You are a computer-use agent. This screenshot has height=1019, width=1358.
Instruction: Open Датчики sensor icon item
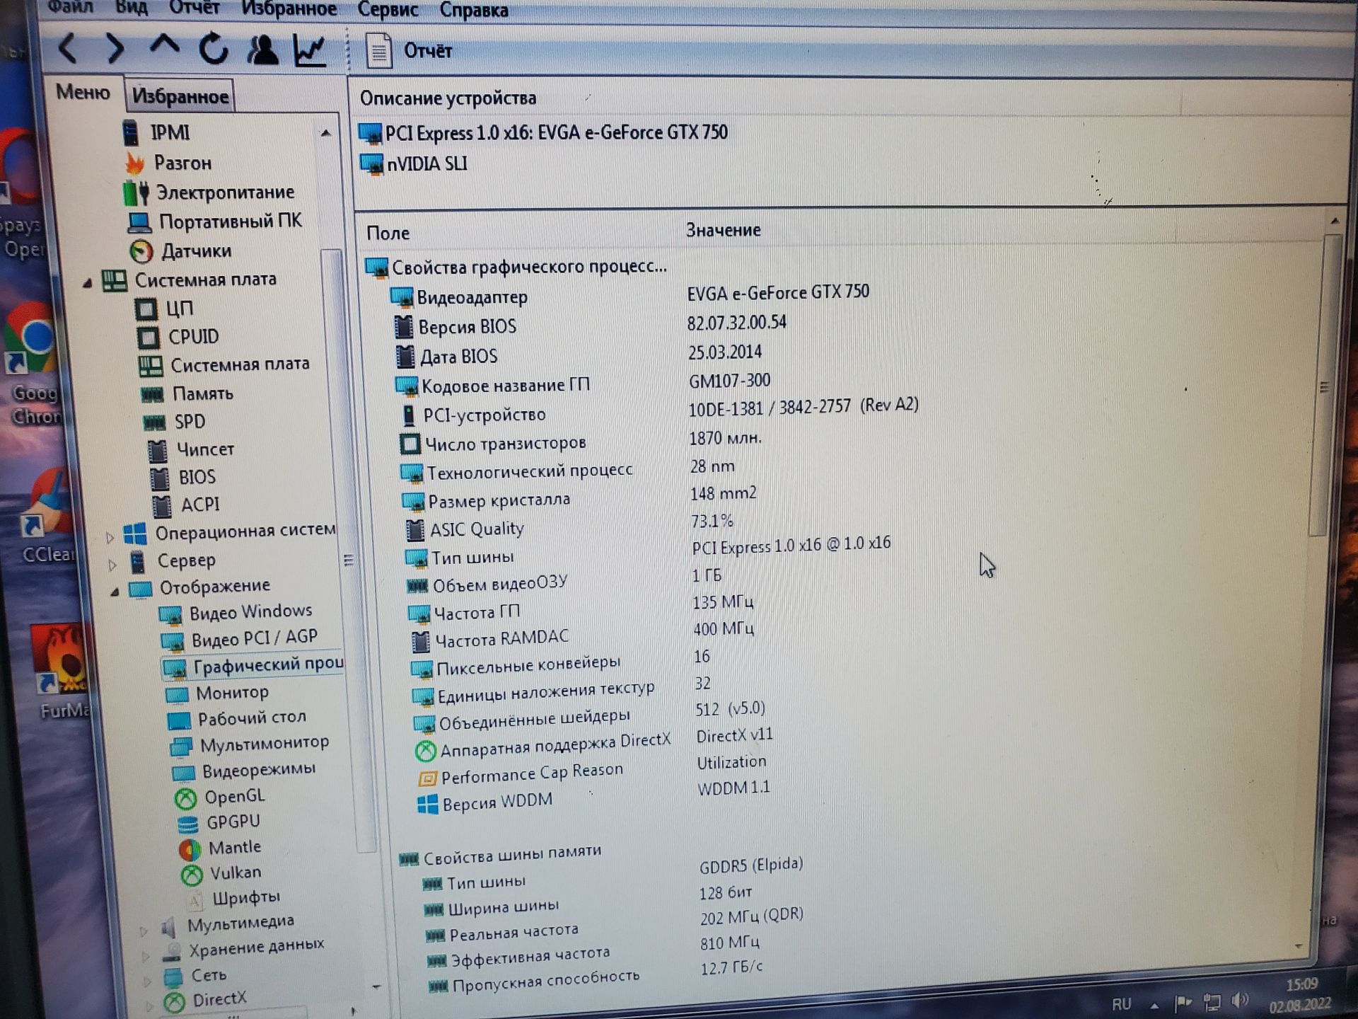180,251
